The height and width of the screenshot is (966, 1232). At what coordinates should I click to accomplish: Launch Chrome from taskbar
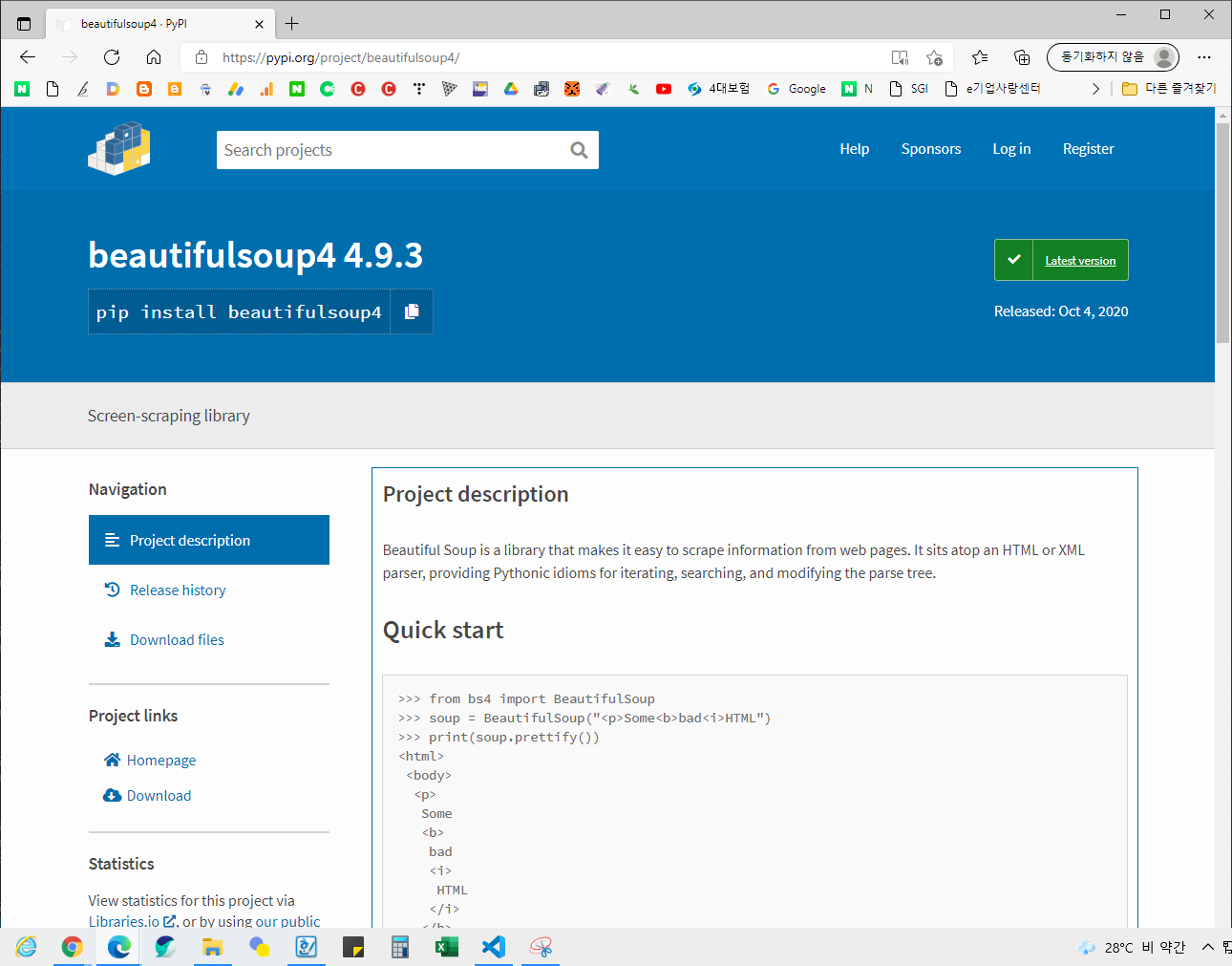click(72, 947)
